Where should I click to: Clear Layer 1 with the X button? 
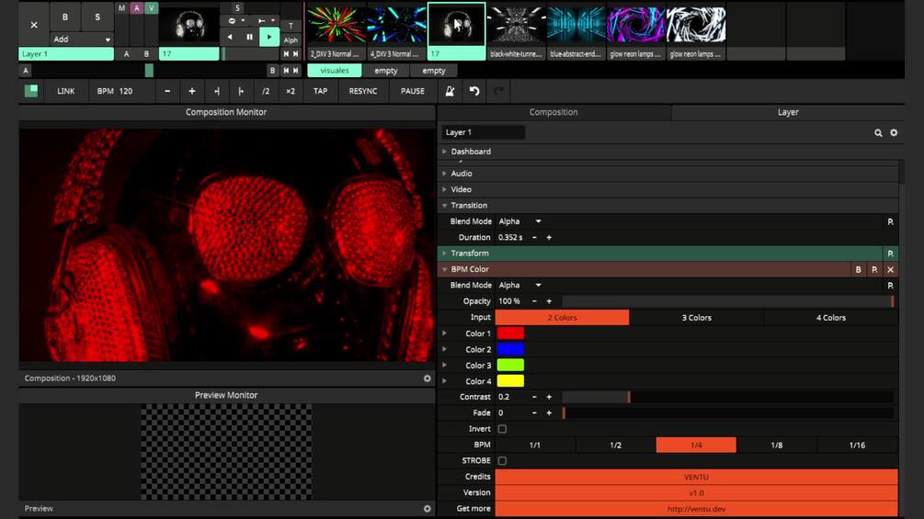(x=34, y=25)
